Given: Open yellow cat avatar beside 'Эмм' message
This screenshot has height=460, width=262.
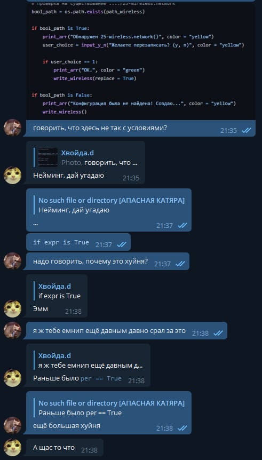Looking at the screenshot, I should pos(12,308).
